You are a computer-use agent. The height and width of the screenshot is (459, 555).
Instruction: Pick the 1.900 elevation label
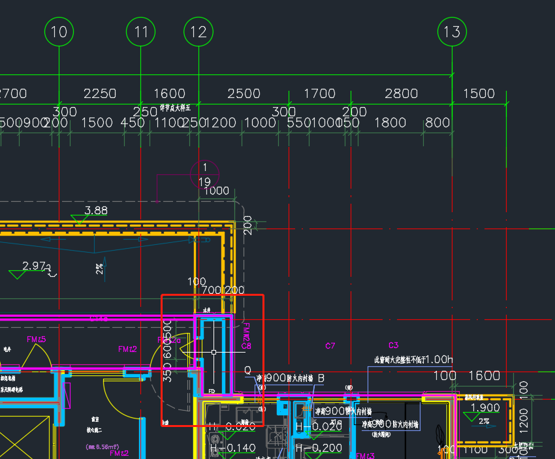(x=485, y=407)
